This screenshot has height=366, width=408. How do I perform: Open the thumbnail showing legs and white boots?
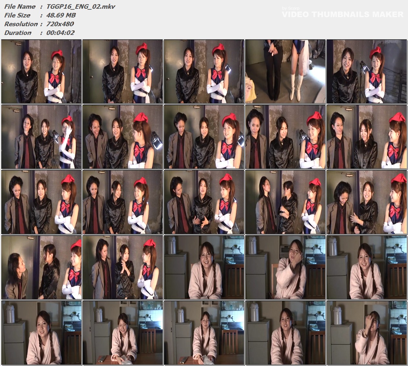click(285, 71)
